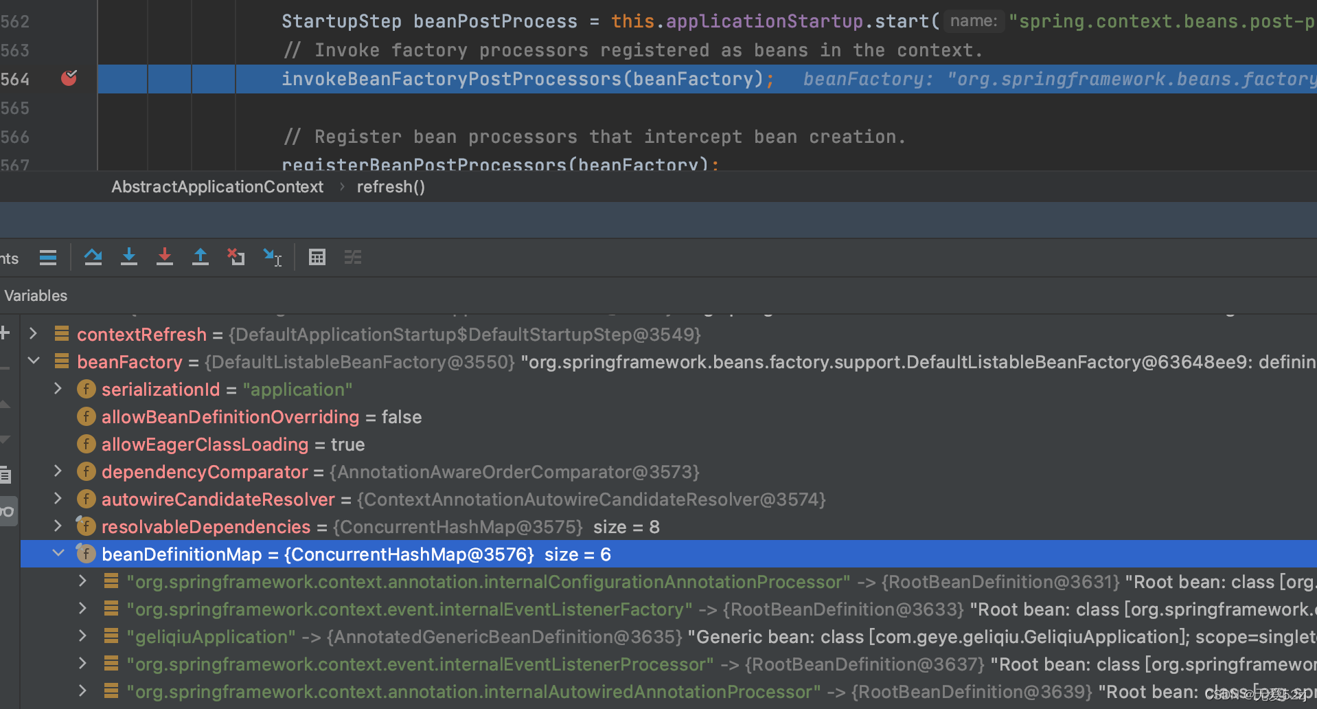Click the "Invoke factory processors" comment
This screenshot has height=709, width=1317.
click(x=632, y=50)
